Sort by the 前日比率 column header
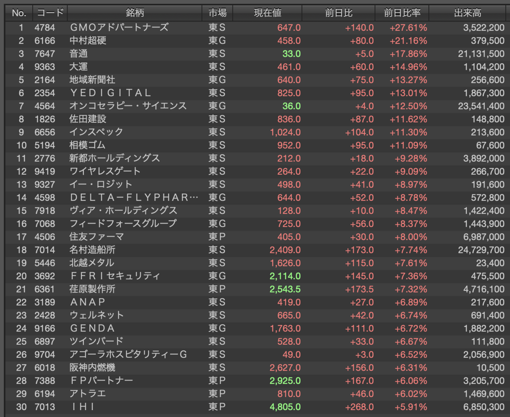 (x=402, y=13)
